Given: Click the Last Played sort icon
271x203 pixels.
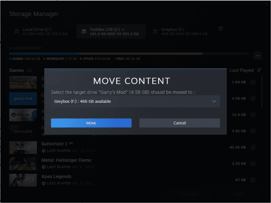Looking at the screenshot, I should 259,70.
